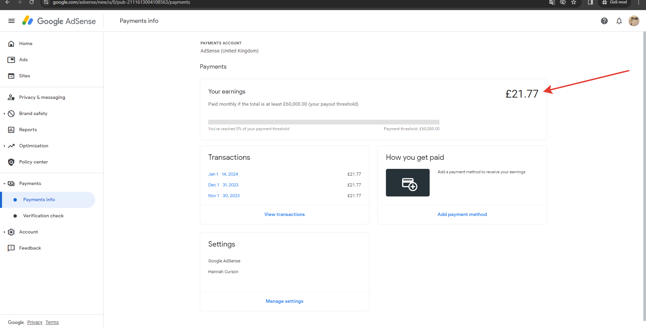Screen dimensions: 646x329
Task: Open the Dec 1 – 31, 2023 transaction
Action: (x=223, y=185)
